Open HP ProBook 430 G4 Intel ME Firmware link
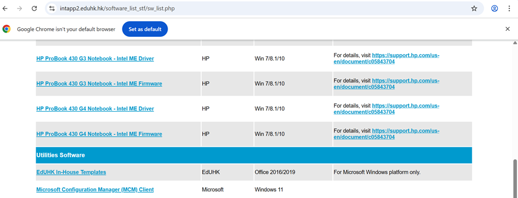The image size is (518, 198). [x=99, y=134]
